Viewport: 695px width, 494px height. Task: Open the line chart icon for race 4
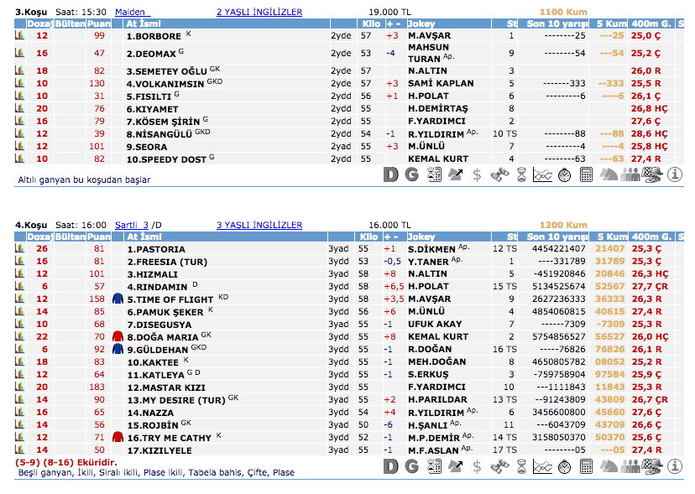[542, 467]
